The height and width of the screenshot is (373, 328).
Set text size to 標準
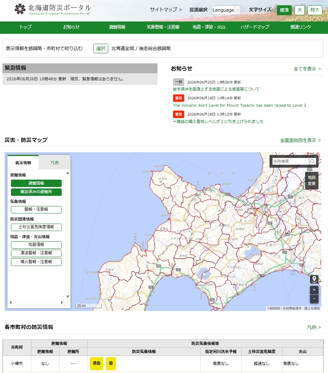[x=284, y=10]
